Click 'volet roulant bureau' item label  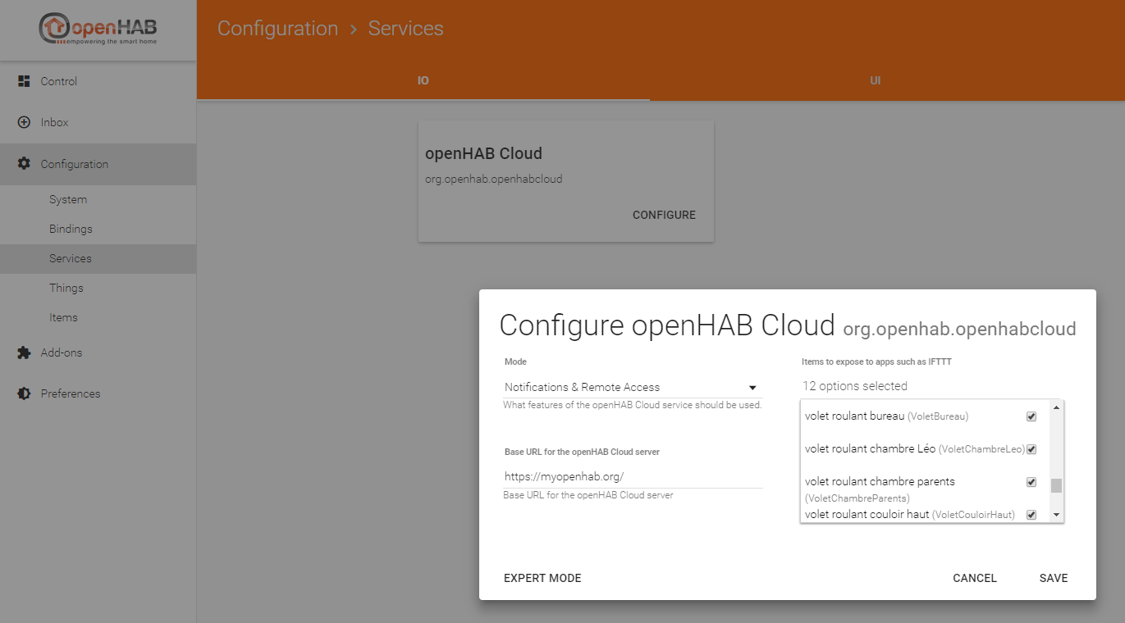pos(854,416)
